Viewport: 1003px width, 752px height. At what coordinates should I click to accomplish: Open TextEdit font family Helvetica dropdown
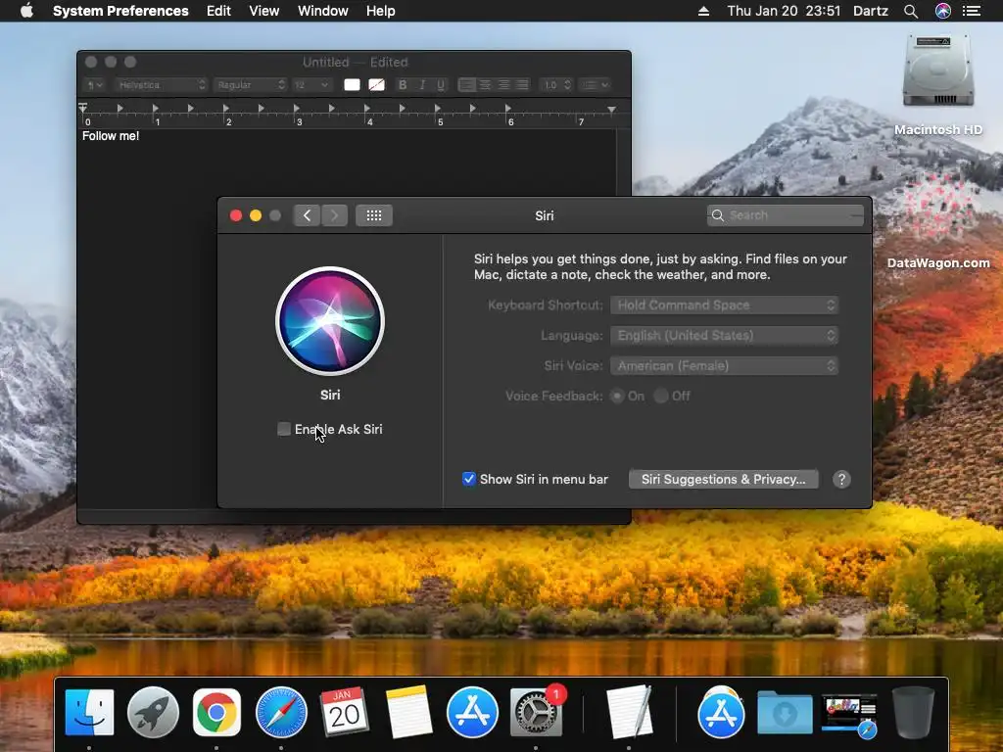pyautogui.click(x=161, y=84)
